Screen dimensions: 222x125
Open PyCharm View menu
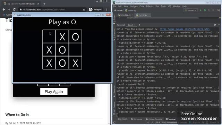click(126, 6)
